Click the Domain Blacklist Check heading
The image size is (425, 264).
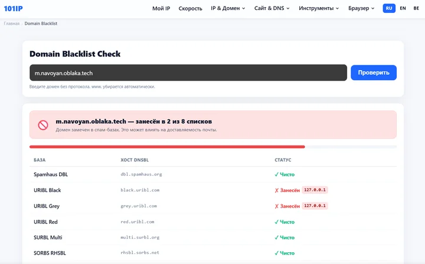pyautogui.click(x=75, y=54)
